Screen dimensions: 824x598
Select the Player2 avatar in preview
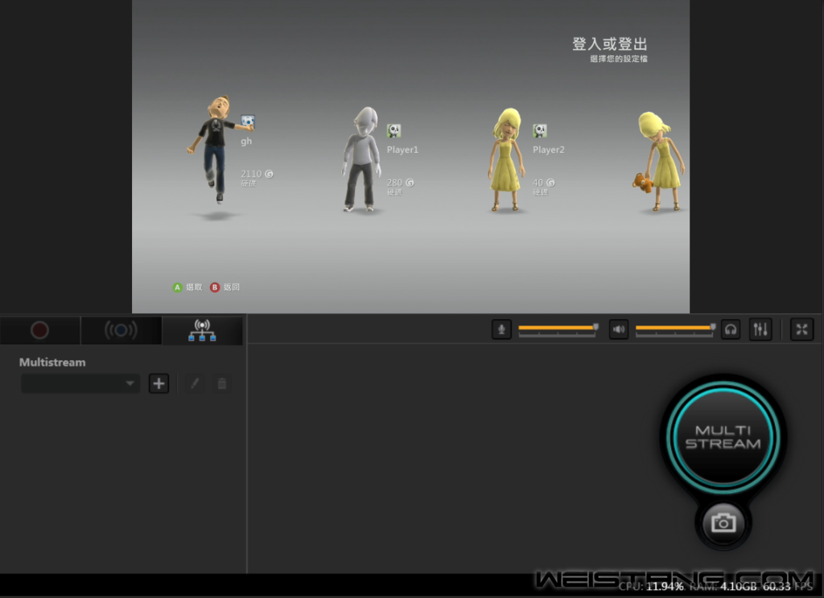click(507, 159)
